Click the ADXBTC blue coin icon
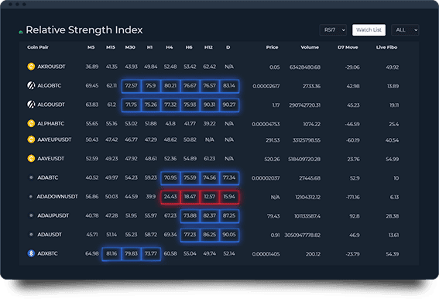 [x=31, y=253]
